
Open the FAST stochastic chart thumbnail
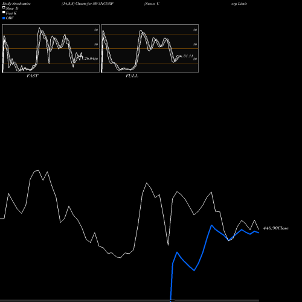click(x=51, y=48)
